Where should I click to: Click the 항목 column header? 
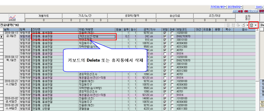(x=25, y=30)
